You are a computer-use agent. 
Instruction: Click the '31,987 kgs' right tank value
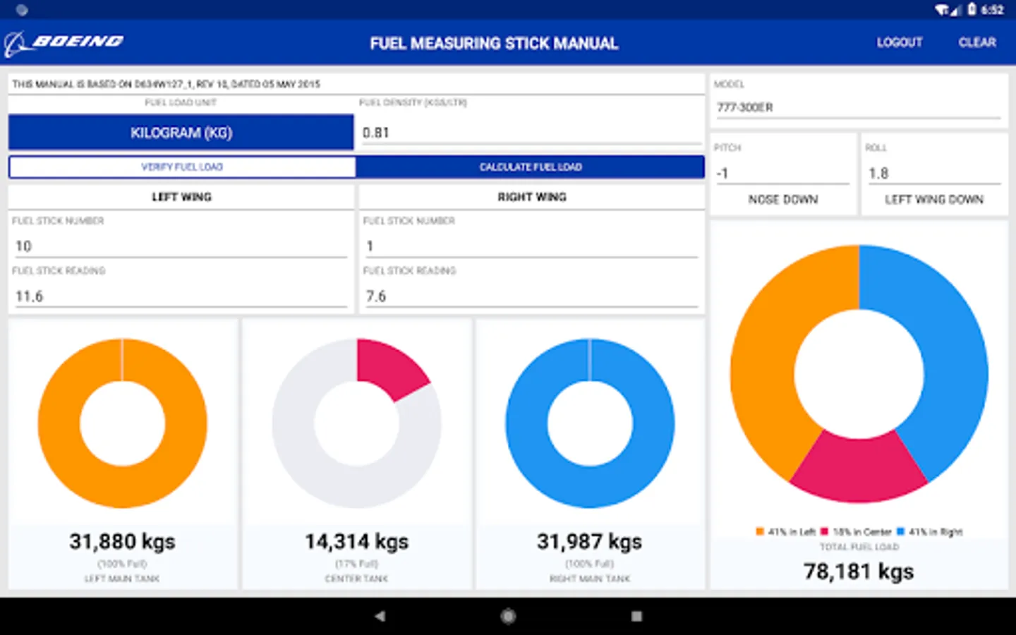[x=589, y=542]
